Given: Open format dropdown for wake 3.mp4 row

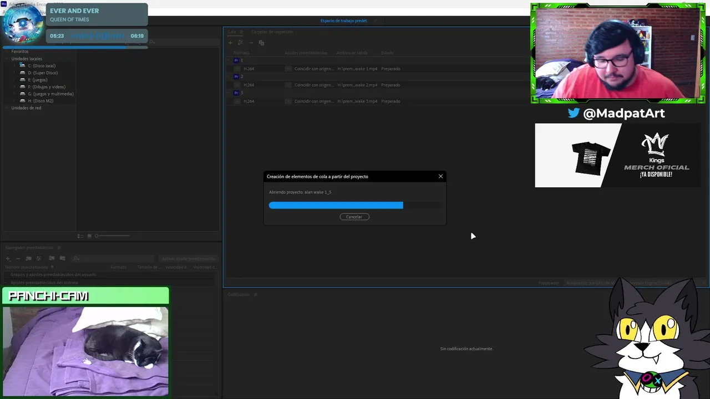Looking at the screenshot, I should pyautogui.click(x=237, y=101).
